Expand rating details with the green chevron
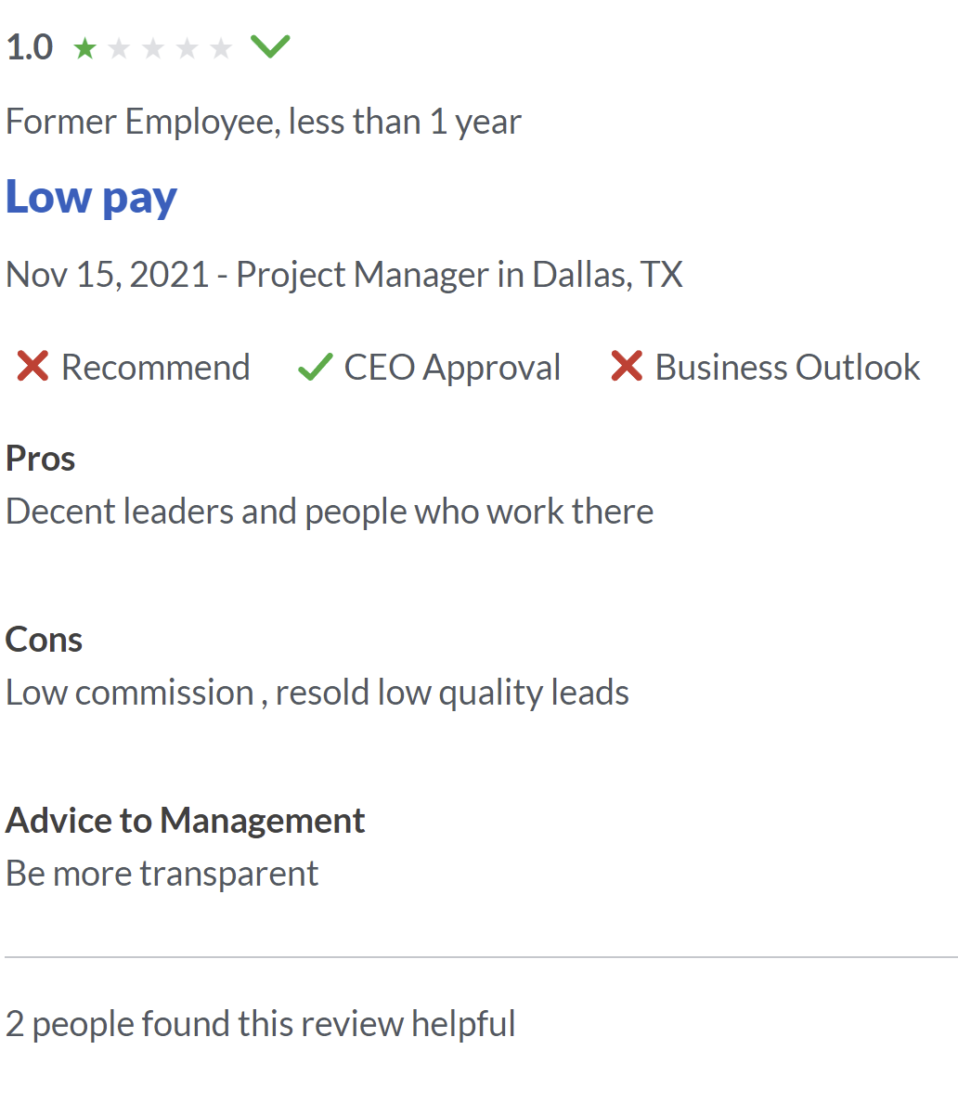Image resolution: width=958 pixels, height=1102 pixels. click(x=270, y=45)
